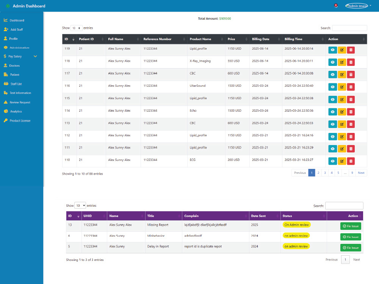
Task: Click page 1 in complaints pagination
Action: (x=345, y=260)
